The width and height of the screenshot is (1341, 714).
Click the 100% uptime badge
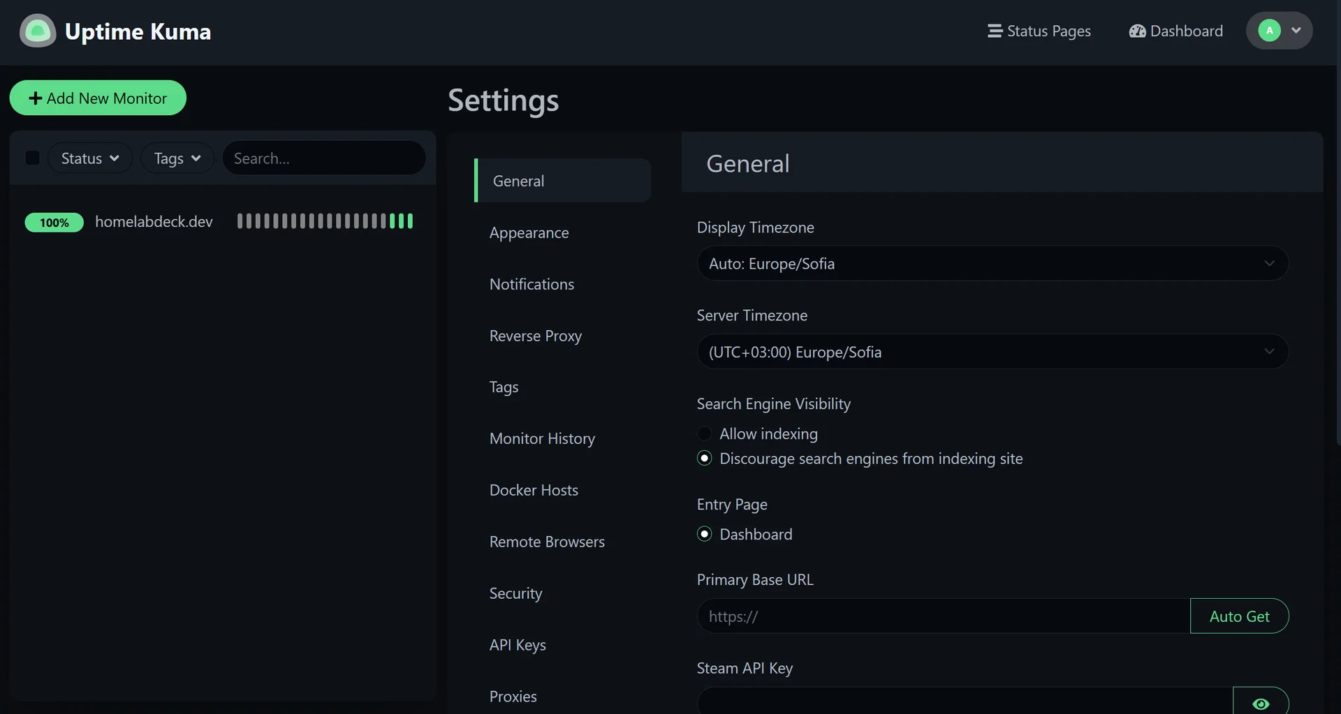[x=54, y=222]
